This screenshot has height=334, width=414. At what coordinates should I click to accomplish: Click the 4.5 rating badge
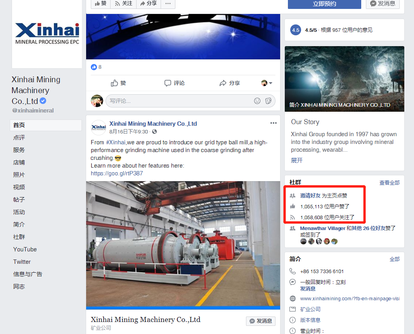point(295,30)
